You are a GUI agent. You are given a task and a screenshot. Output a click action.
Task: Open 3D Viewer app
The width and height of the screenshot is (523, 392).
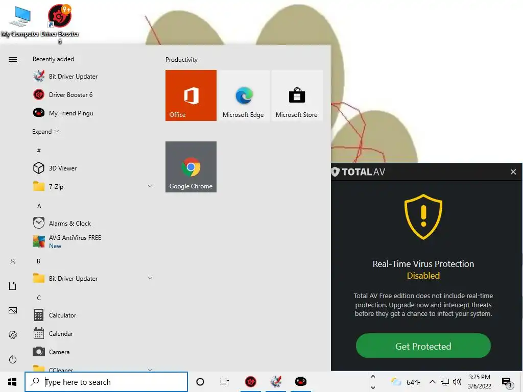coord(92,168)
